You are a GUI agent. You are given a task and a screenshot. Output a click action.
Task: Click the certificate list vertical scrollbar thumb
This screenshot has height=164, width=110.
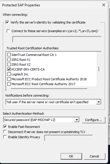click(99, 69)
